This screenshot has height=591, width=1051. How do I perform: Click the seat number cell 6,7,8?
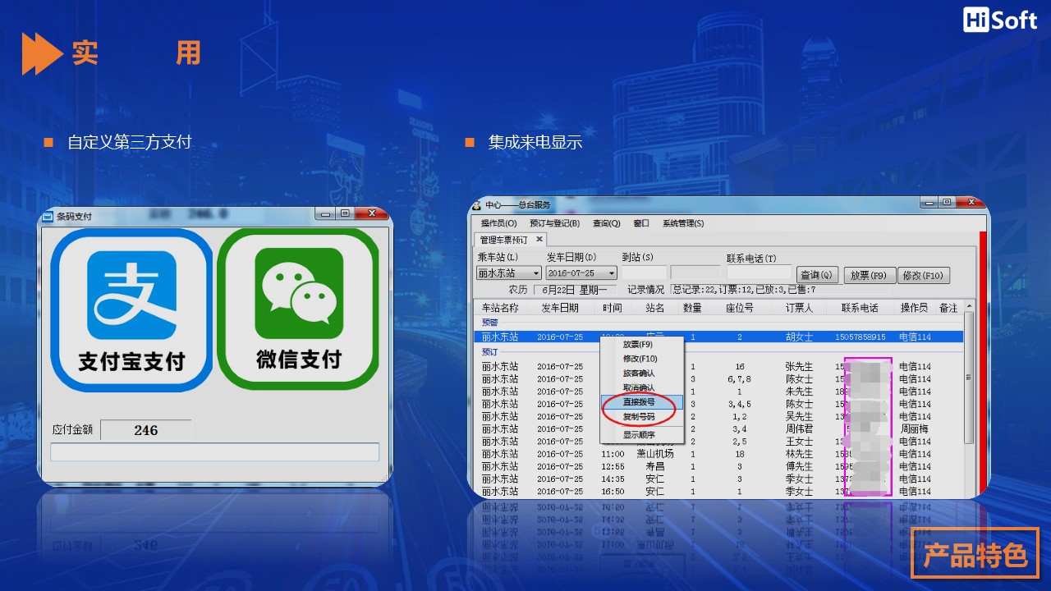point(739,379)
